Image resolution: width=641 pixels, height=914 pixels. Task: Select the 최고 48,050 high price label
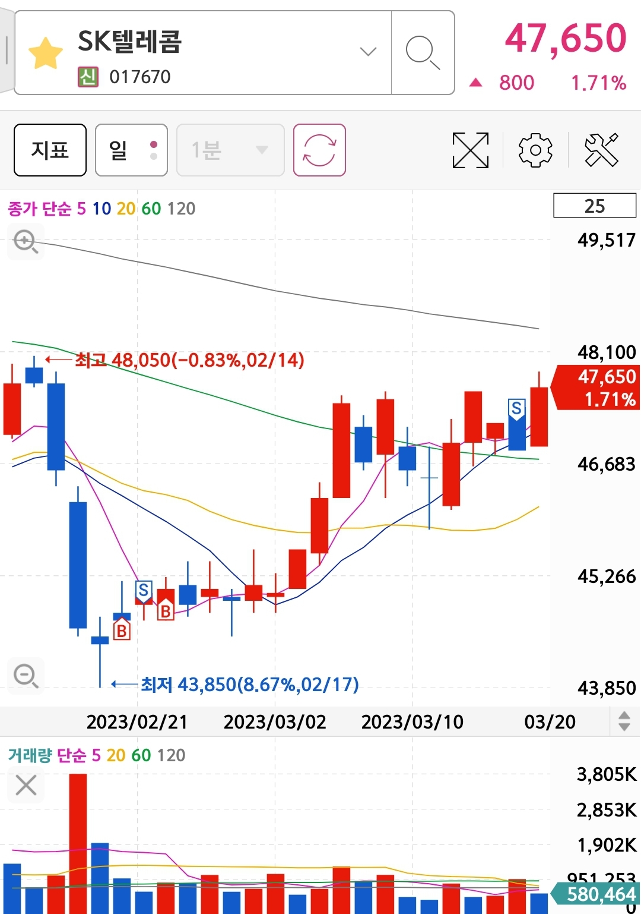coord(189,360)
